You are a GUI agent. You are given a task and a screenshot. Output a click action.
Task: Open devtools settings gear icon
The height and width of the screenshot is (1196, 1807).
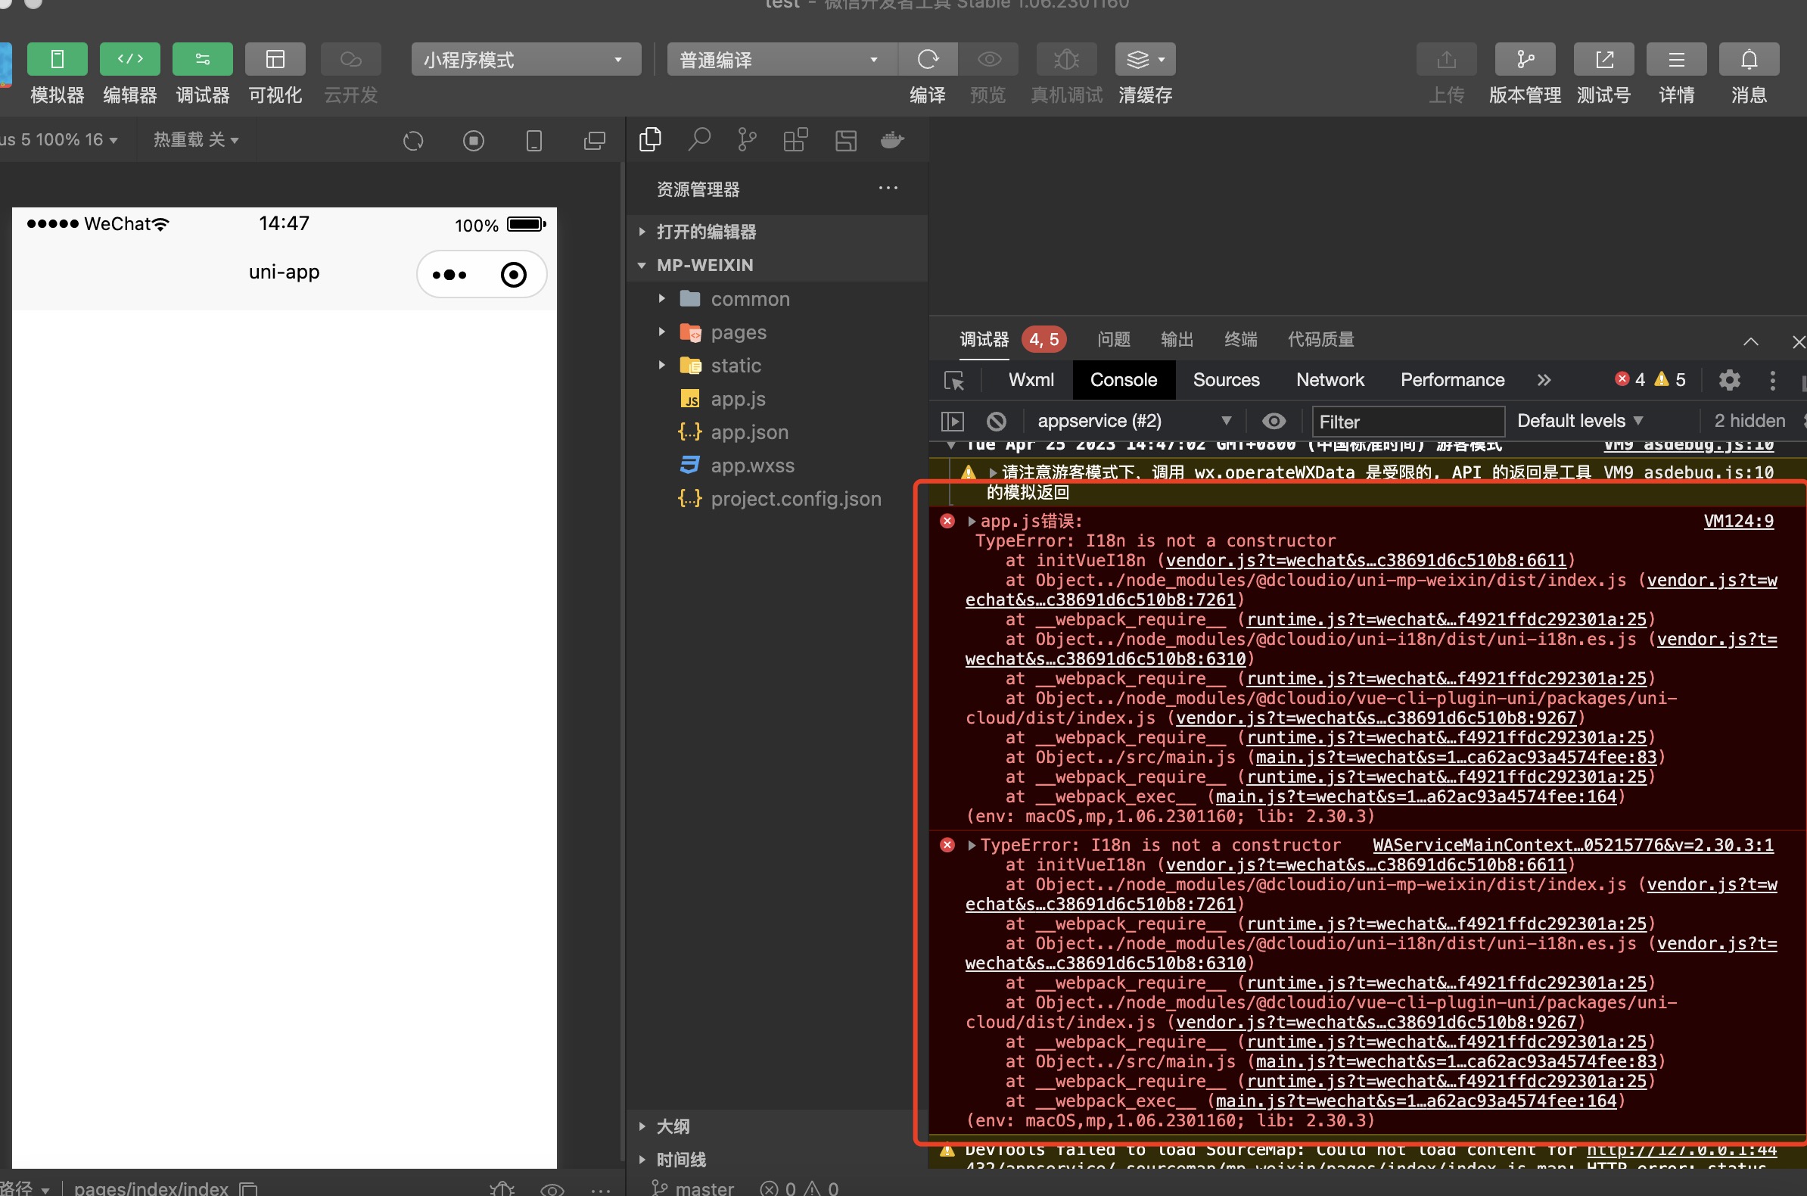[x=1729, y=380]
